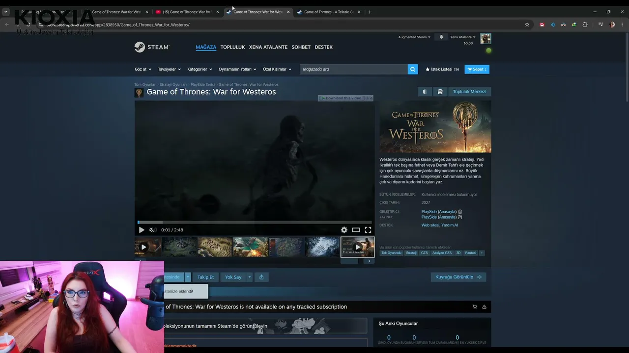Image resolution: width=629 pixels, height=353 pixels.
Task: Open the Web sitesi support link
Action: tap(430, 225)
